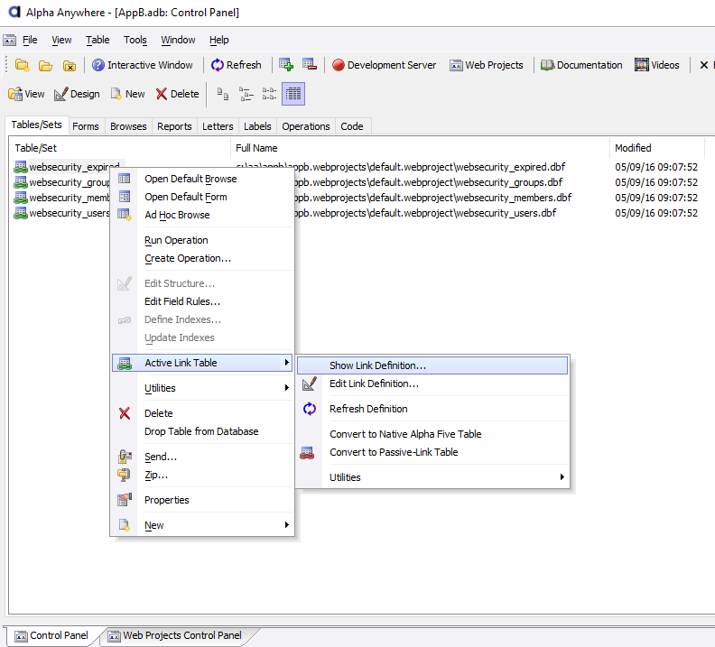Switch to the Operations tab
The image size is (715, 647).
[x=306, y=126]
